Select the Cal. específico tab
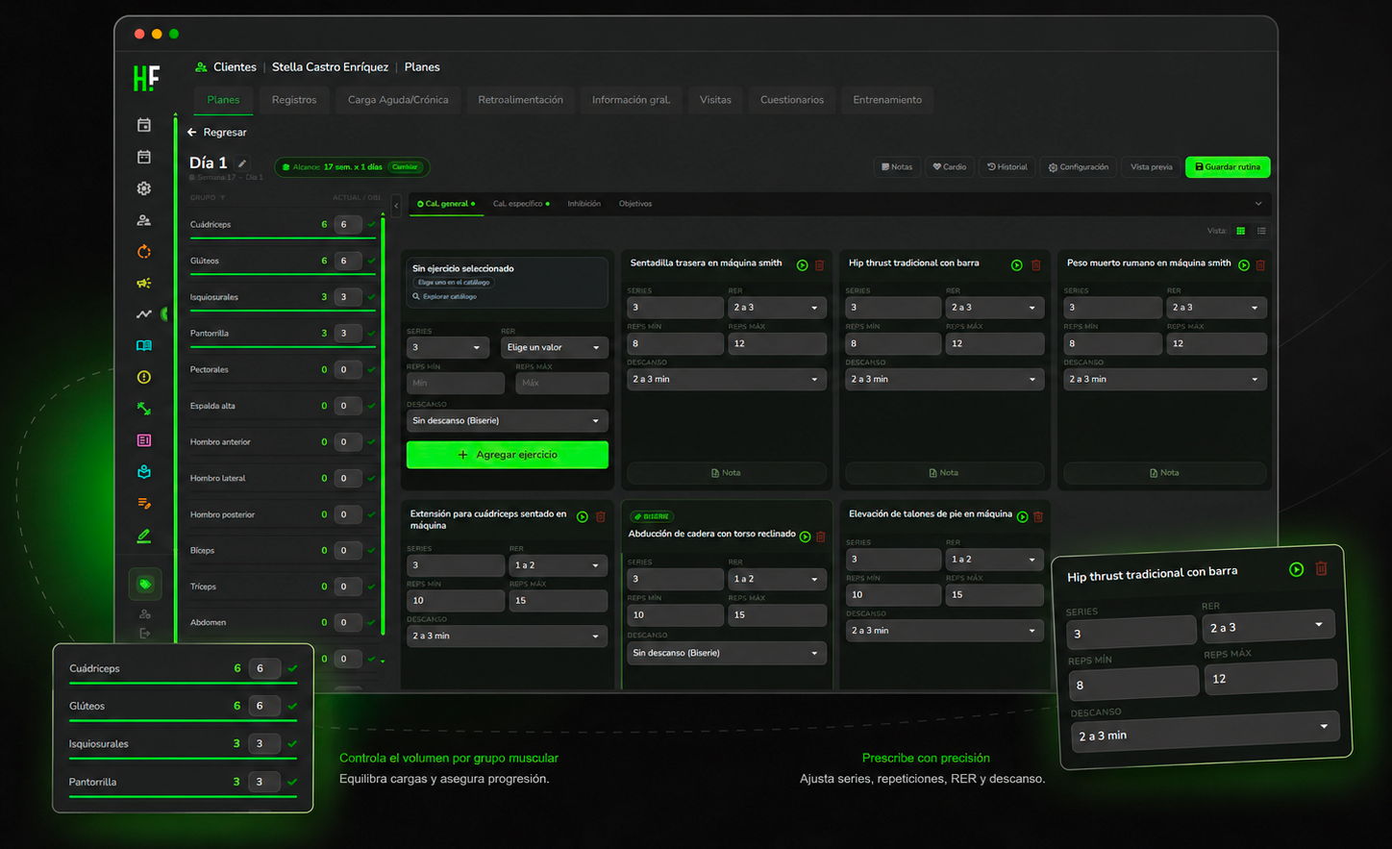 tap(521, 204)
